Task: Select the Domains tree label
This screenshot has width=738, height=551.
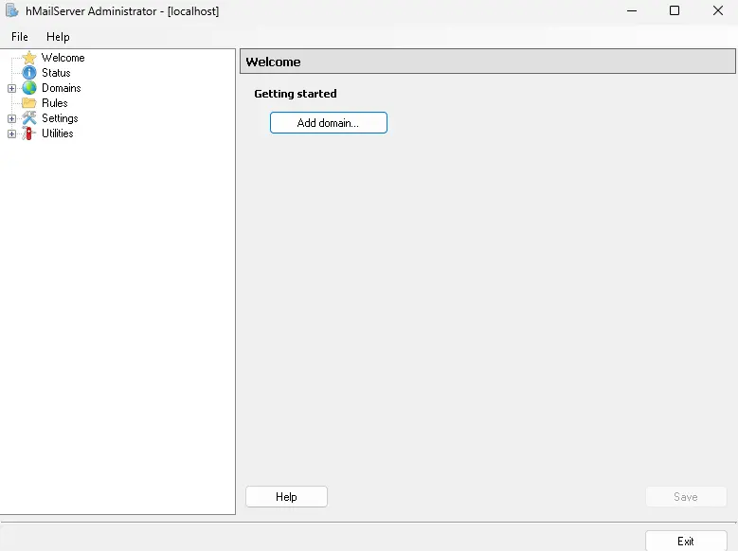Action: [62, 88]
